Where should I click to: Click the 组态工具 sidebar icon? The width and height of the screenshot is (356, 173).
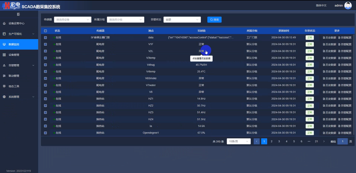pos(4,86)
